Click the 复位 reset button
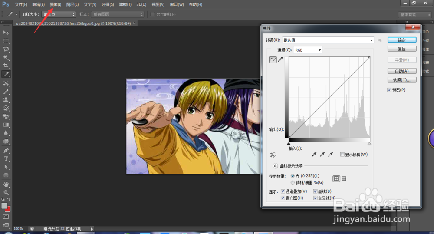Screen dimensions: 434x234 tap(402, 49)
